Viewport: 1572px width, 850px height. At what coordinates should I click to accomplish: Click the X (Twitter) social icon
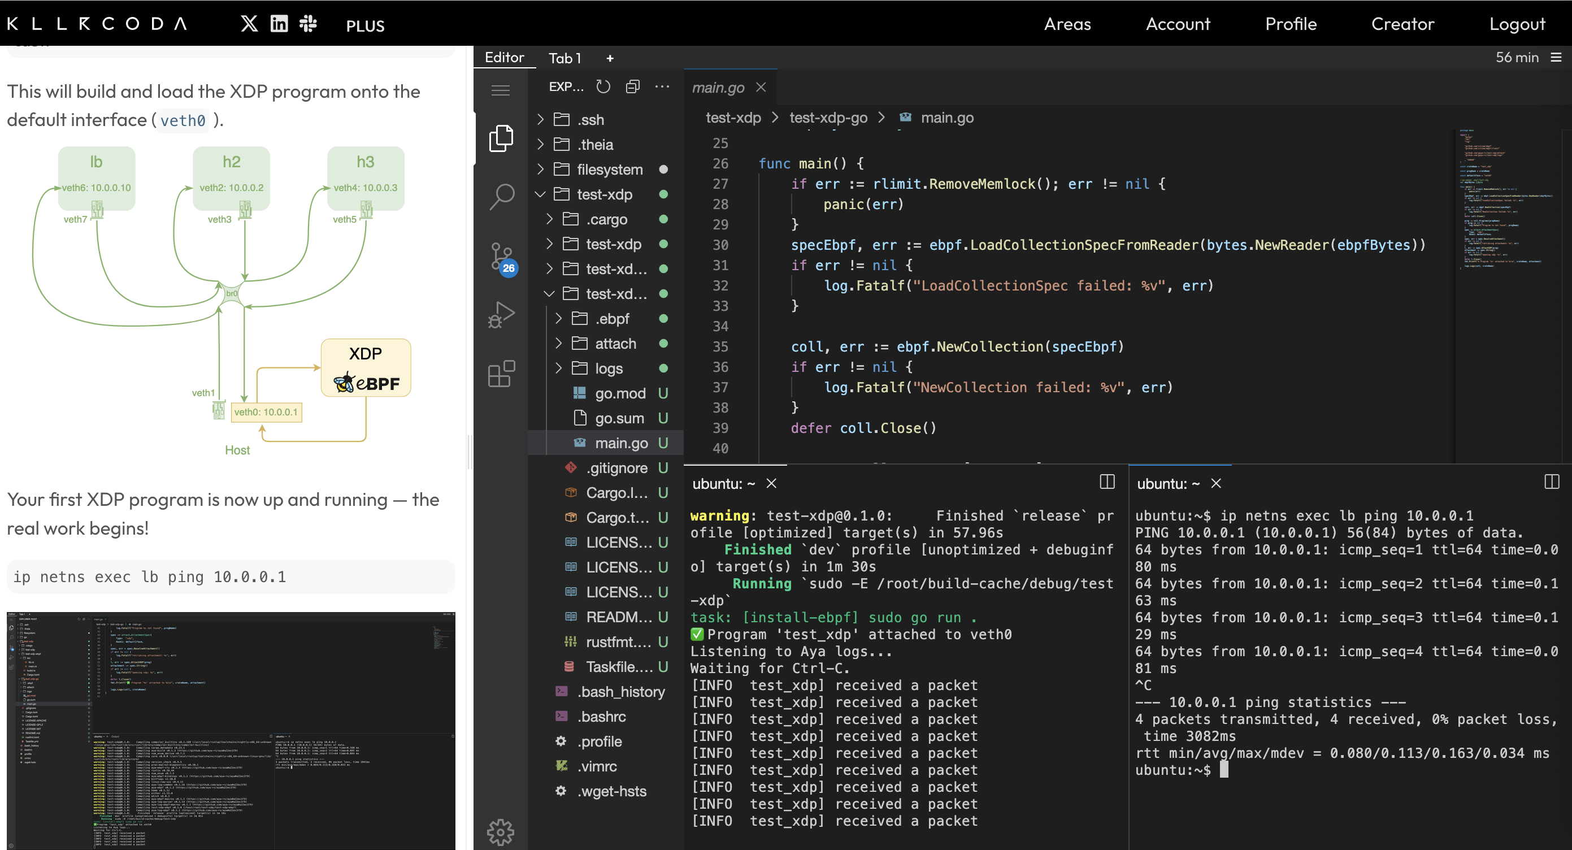[249, 24]
